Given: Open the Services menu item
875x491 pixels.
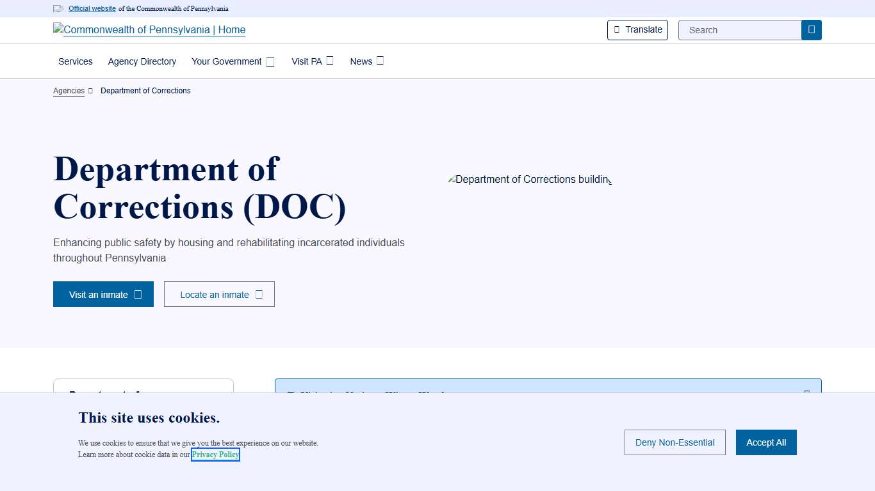Looking at the screenshot, I should click(x=76, y=61).
